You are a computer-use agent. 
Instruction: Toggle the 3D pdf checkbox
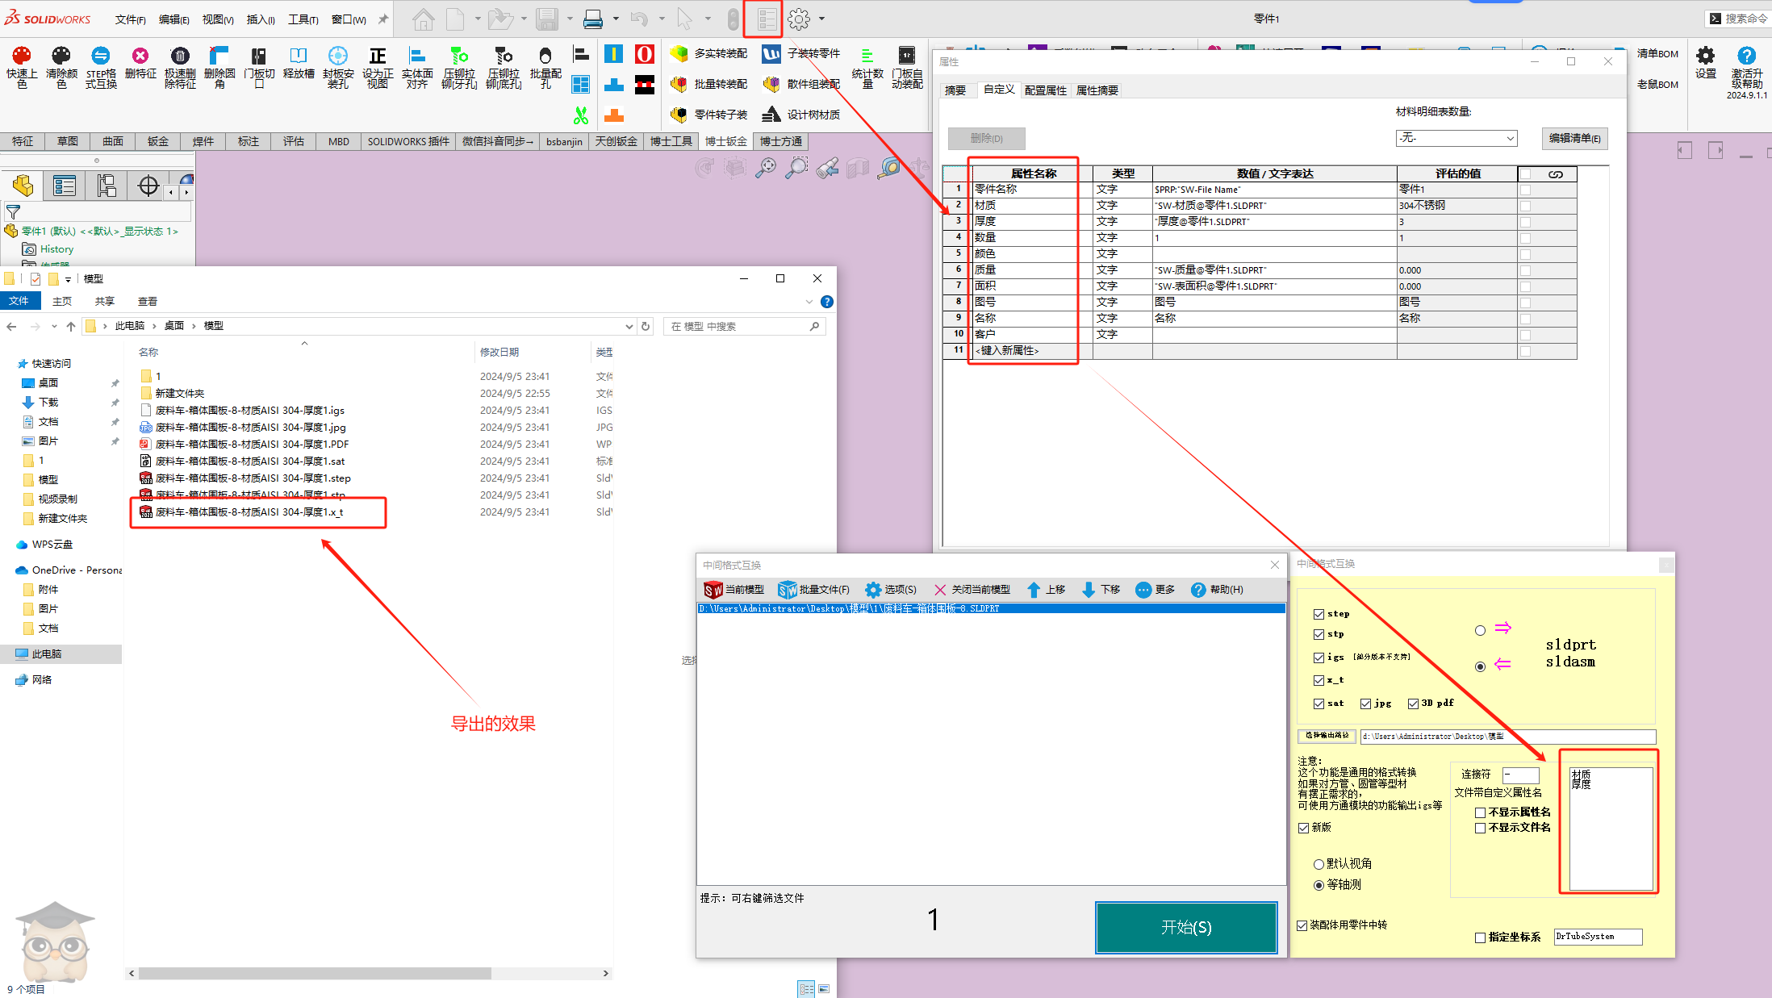(x=1413, y=704)
